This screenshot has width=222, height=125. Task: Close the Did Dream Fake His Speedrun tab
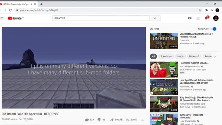point(35,4)
